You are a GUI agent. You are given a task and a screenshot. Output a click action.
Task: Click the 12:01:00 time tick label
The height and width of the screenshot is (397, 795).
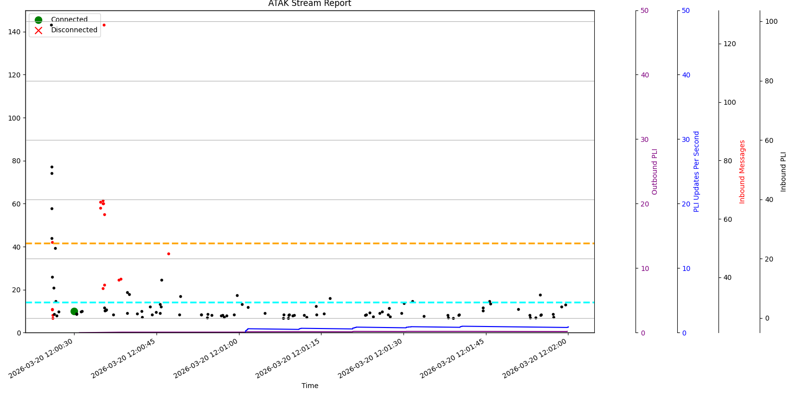(x=206, y=359)
